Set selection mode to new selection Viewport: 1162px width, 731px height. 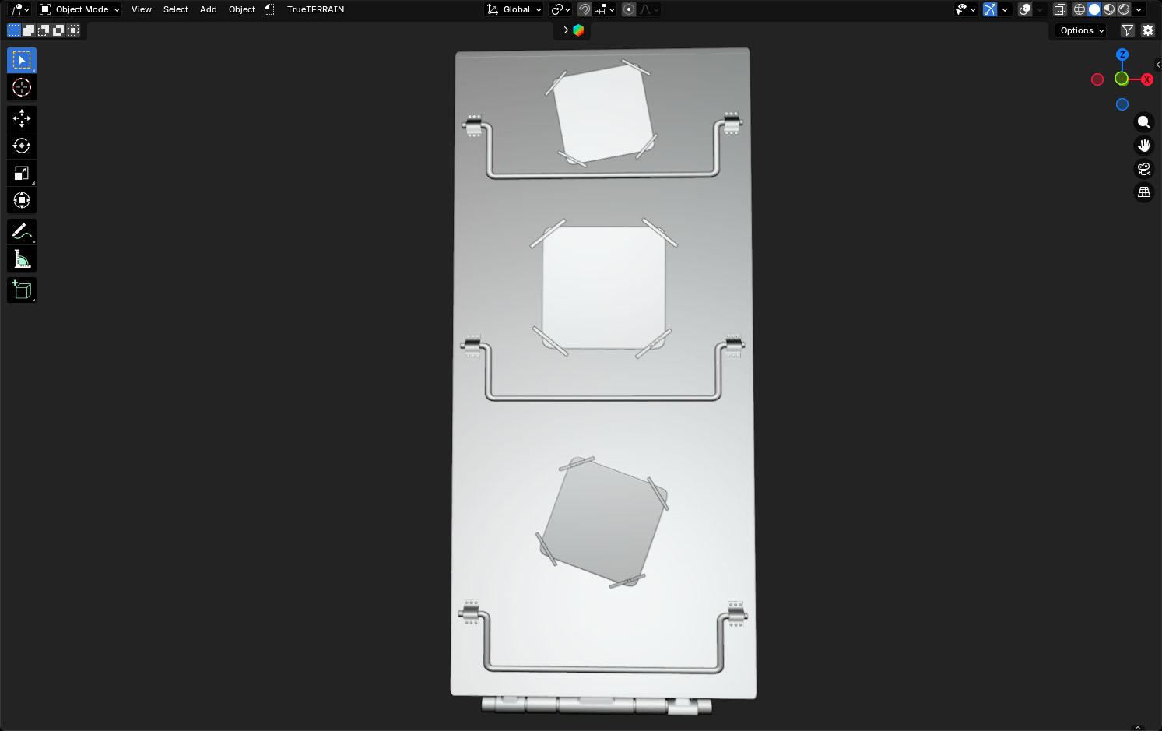[14, 30]
